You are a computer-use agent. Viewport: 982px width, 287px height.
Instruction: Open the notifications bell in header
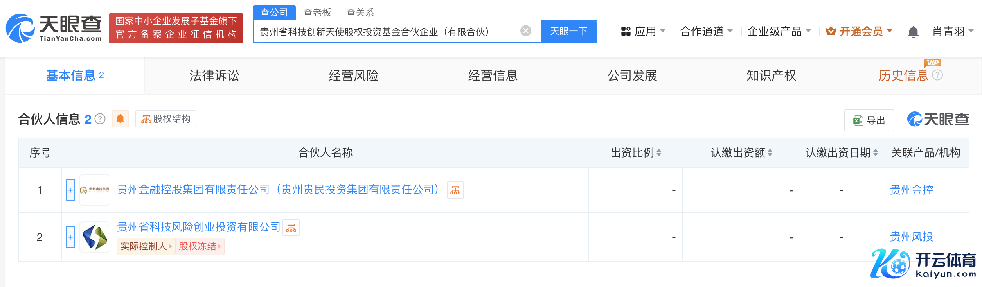[913, 32]
